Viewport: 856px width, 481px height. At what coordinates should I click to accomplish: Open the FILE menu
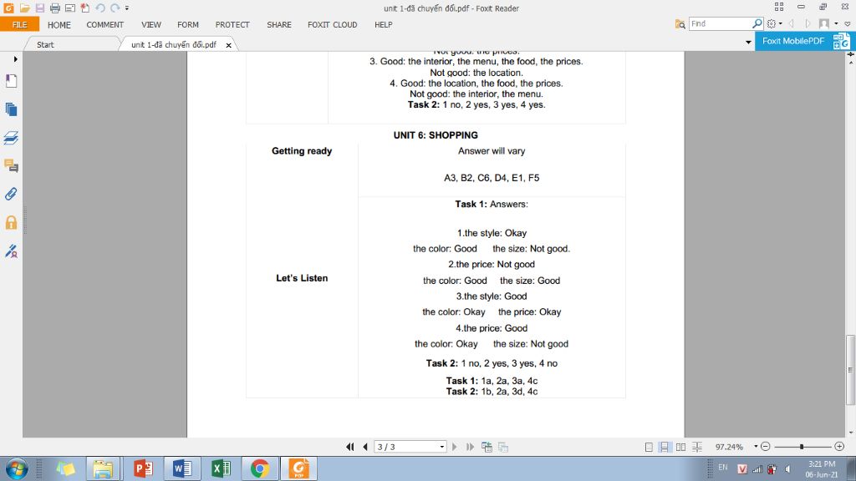click(x=20, y=24)
